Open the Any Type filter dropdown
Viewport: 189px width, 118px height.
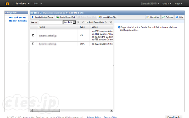[69, 22]
